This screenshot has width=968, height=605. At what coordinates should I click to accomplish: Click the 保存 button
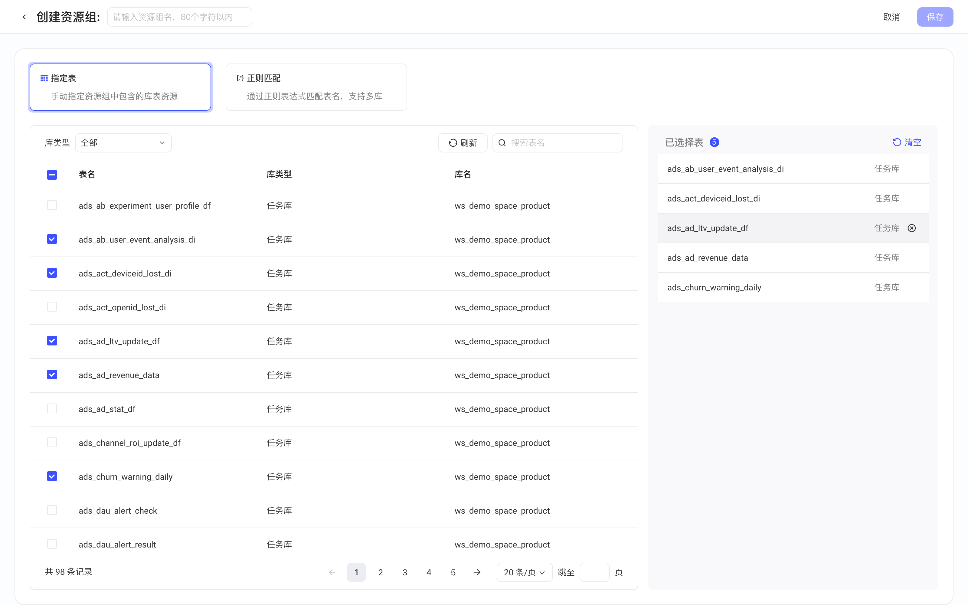(935, 17)
